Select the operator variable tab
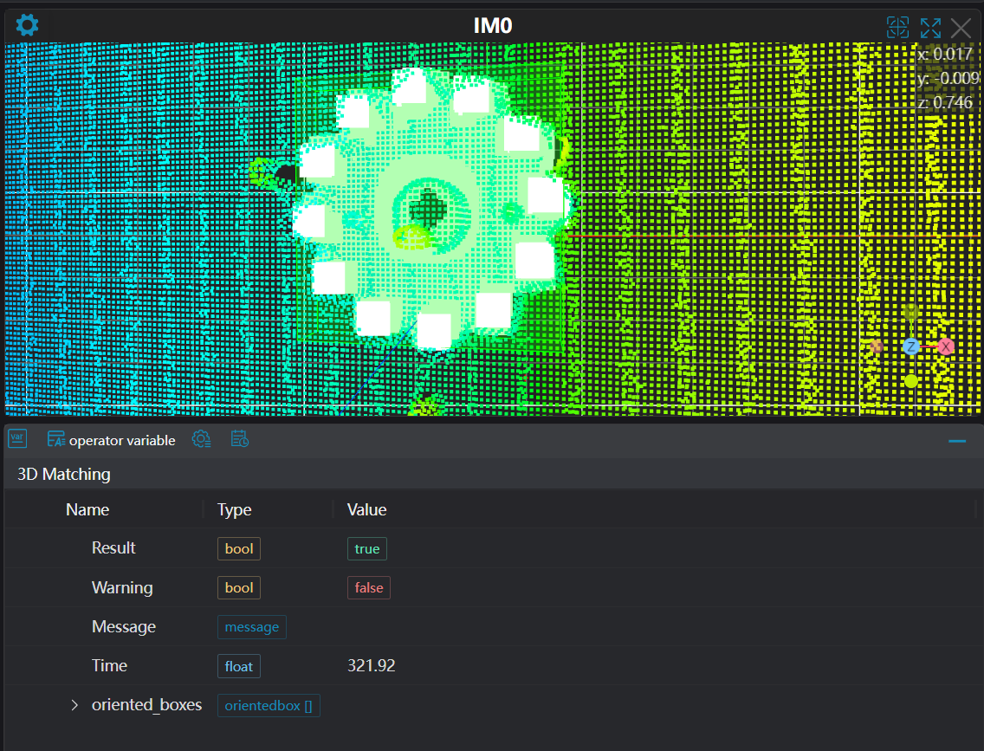The width and height of the screenshot is (984, 751). (112, 440)
